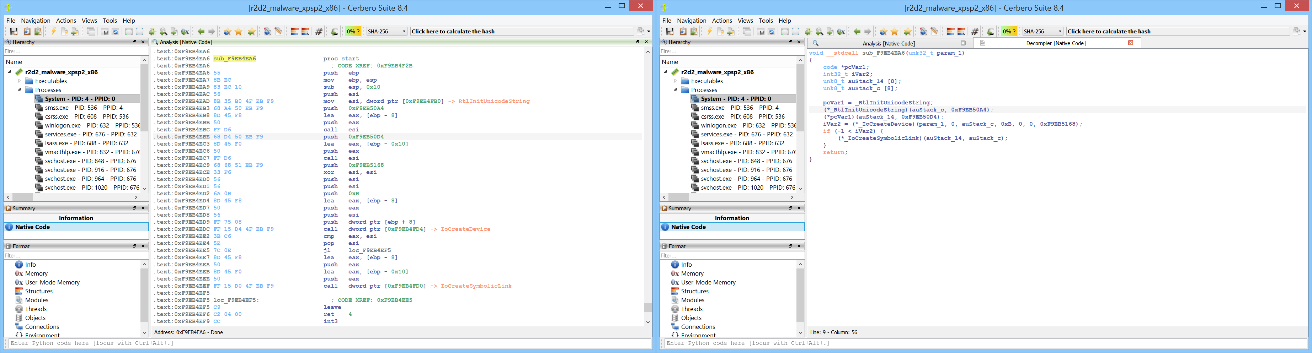
Task: Click the hash symbol icon in right window toolbar
Action: 975,32
